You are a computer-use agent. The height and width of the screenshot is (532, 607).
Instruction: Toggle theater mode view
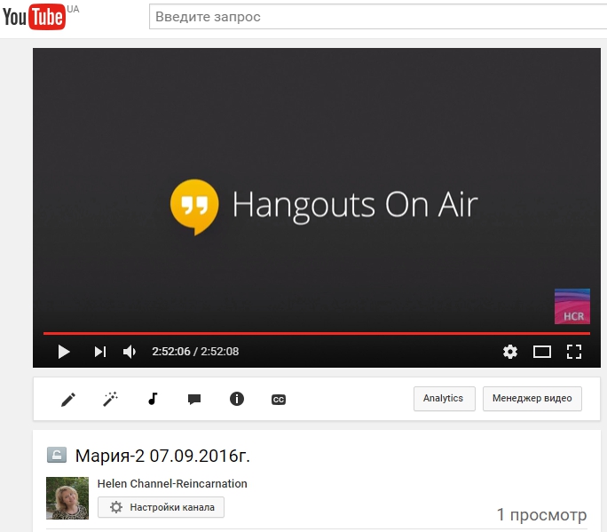pyautogui.click(x=541, y=352)
